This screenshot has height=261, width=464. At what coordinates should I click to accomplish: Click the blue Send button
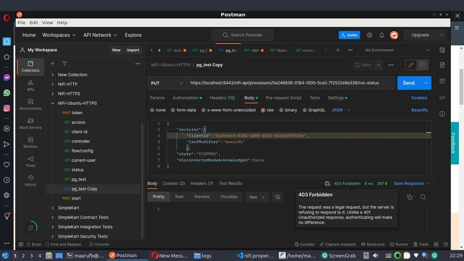408,83
